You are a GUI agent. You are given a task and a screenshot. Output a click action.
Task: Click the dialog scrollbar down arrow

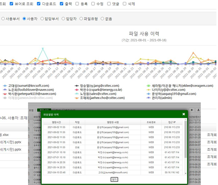pos(186,173)
